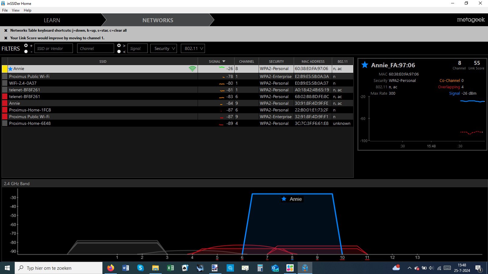The height and width of the screenshot is (274, 488).
Task: Open Firefox from the taskbar
Action: [x=110, y=268]
